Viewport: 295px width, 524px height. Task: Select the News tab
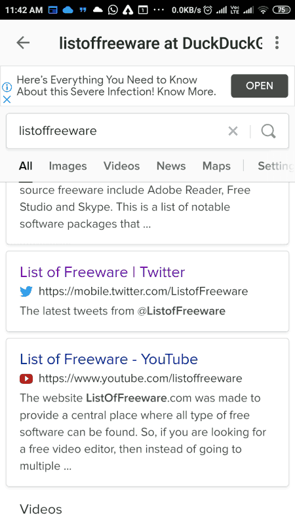(171, 166)
